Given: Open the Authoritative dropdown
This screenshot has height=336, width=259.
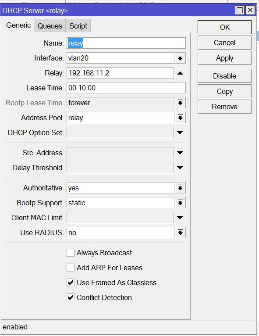Looking at the screenshot, I should (x=180, y=188).
